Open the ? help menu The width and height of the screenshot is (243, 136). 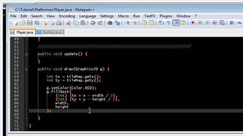coord(196,16)
